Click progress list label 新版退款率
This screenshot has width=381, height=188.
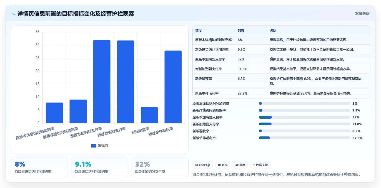coord(201,131)
